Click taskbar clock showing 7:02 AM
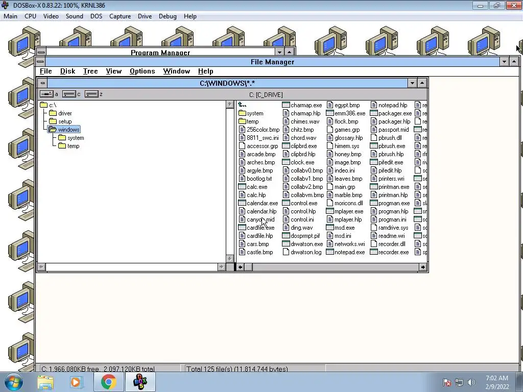523x392 pixels. 497,382
